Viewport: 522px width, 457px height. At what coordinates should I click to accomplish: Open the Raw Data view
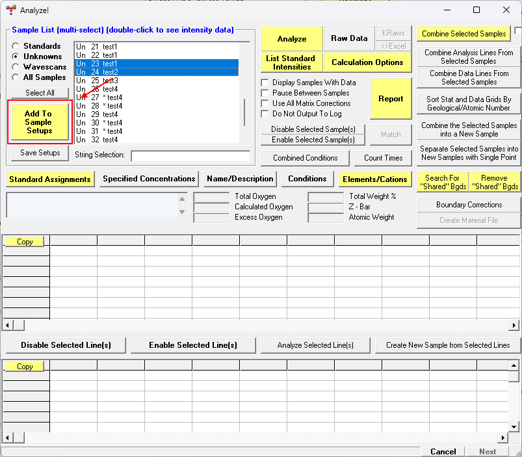pos(349,38)
